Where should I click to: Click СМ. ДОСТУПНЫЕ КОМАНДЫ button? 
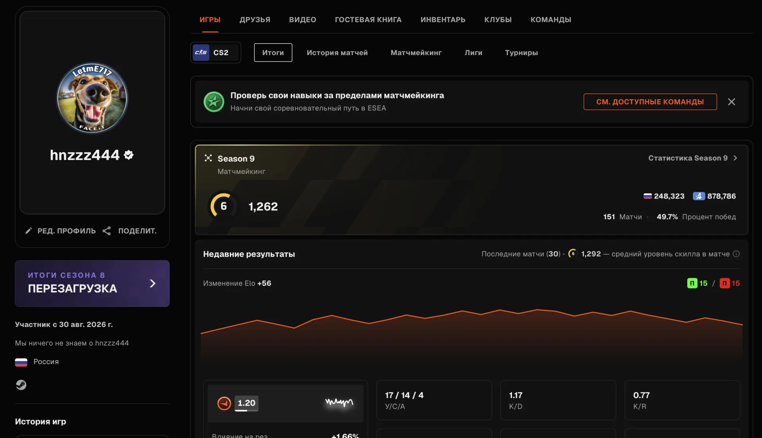650,102
